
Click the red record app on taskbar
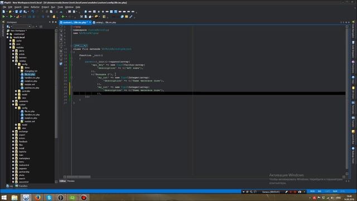pos(84,198)
